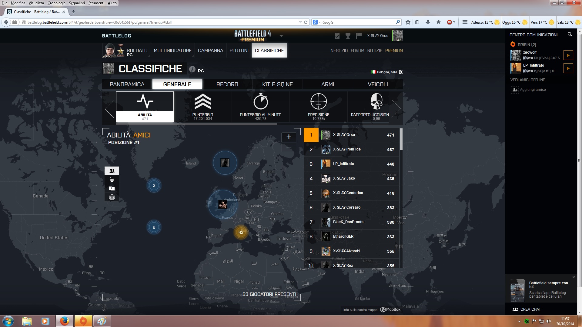Open BlacK_DonProots leaderboard row
The image size is (582, 327).
pos(352,222)
